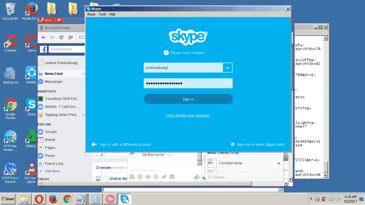Click the photo attach icon in chat
Screen dimensions: 365x205
[132, 177]
